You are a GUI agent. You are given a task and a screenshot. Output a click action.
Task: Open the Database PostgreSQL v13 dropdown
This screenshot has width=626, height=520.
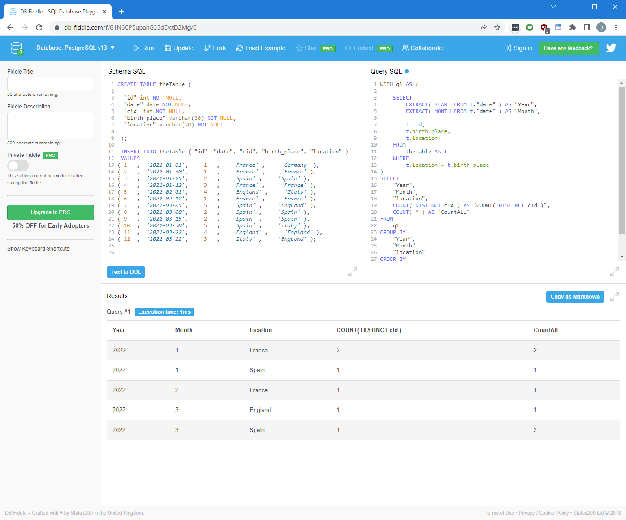point(75,48)
